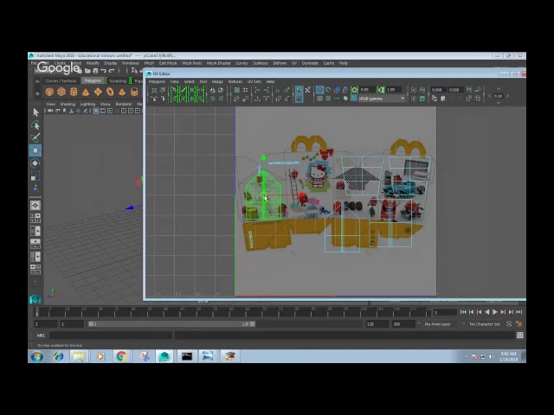Open the UV Editor UV Sets menu

pos(254,81)
